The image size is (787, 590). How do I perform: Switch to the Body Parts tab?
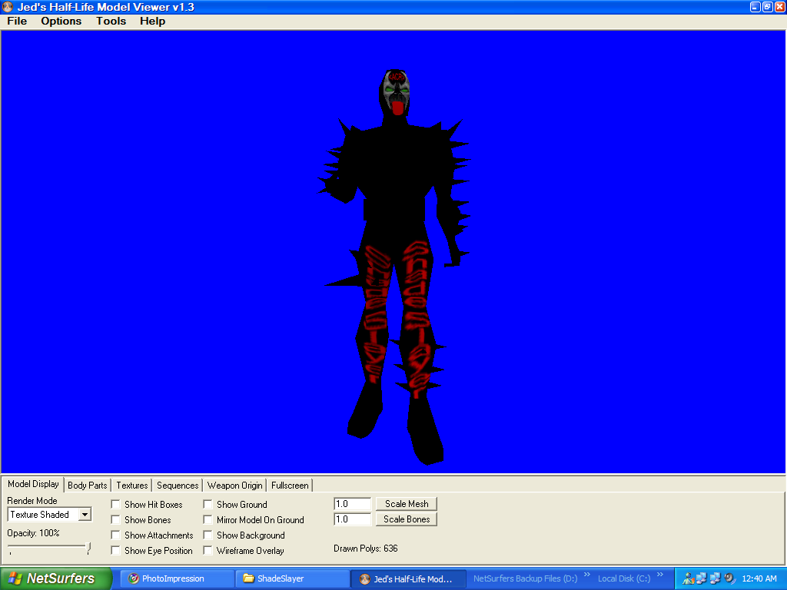[x=88, y=486]
